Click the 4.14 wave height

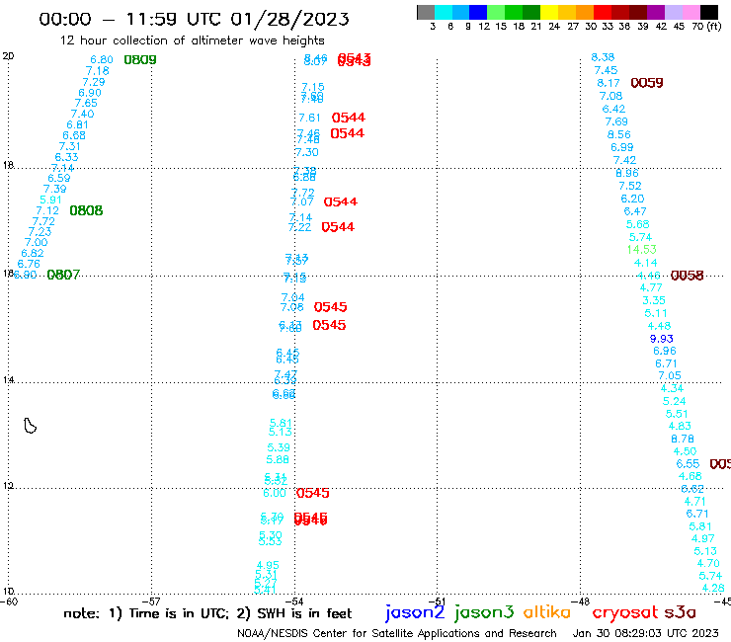click(x=646, y=263)
